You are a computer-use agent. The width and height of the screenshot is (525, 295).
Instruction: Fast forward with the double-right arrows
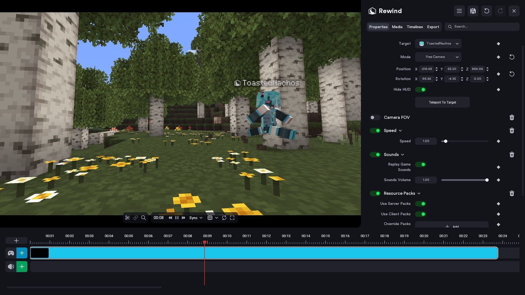[x=183, y=218]
